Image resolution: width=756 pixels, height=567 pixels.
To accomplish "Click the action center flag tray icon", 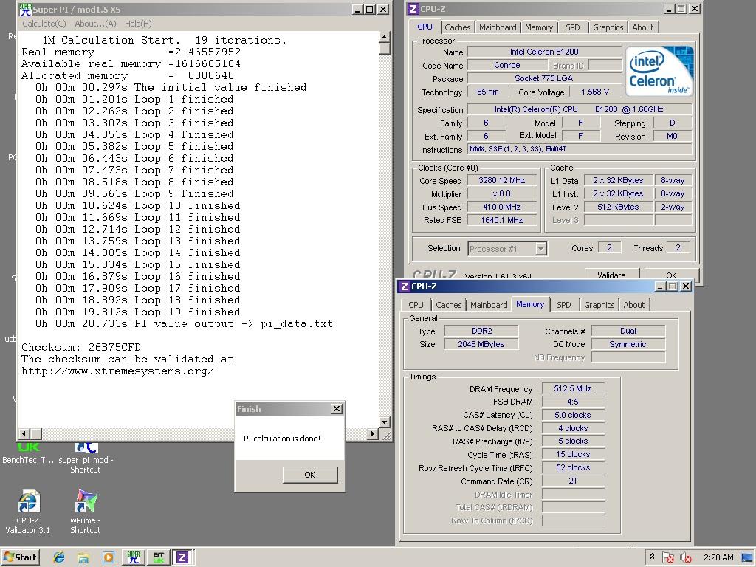I will pos(667,558).
